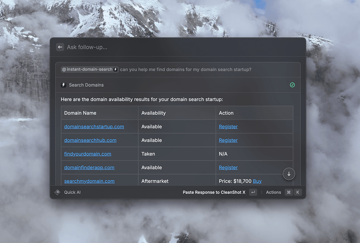Register domainfinderapp.com
This screenshot has width=360, height=243.
pyautogui.click(x=228, y=167)
